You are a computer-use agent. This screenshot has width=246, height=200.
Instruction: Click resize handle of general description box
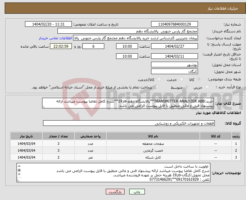click(44, 107)
